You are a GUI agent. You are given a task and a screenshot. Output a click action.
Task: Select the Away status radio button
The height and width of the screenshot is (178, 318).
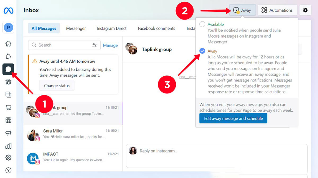click(202, 51)
